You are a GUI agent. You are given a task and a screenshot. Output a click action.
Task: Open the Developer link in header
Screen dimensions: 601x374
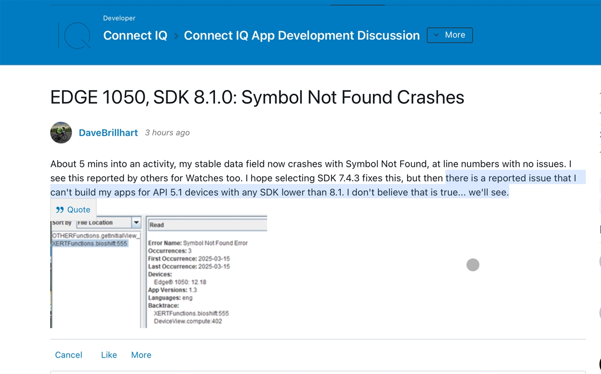tap(119, 18)
